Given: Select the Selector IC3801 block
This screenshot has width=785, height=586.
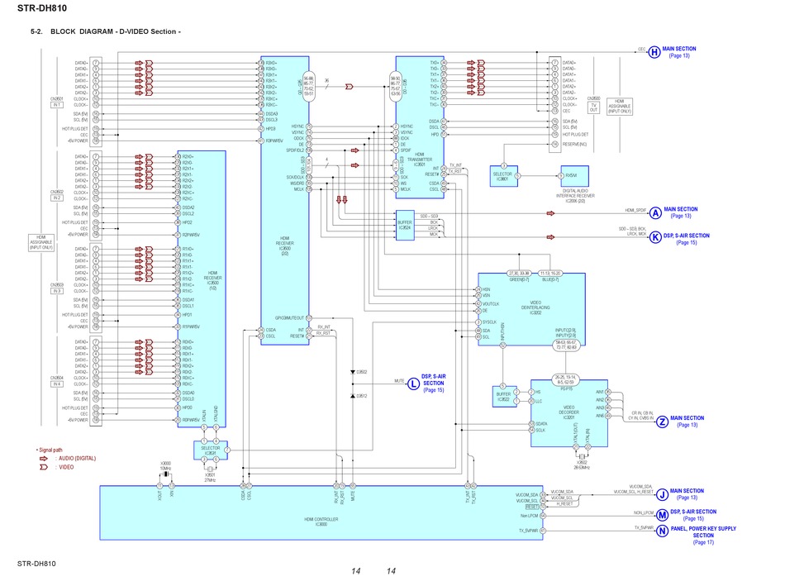Looking at the screenshot, I should [502, 176].
